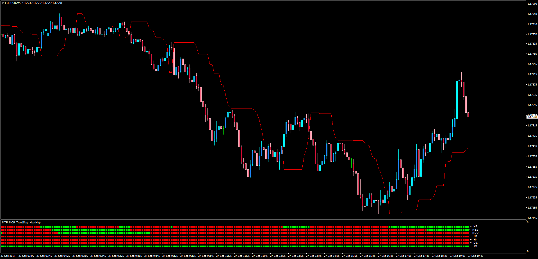Screen dimensions: 538x259
Task: Select the 1.17870 price level label
Action: pos(532,34)
